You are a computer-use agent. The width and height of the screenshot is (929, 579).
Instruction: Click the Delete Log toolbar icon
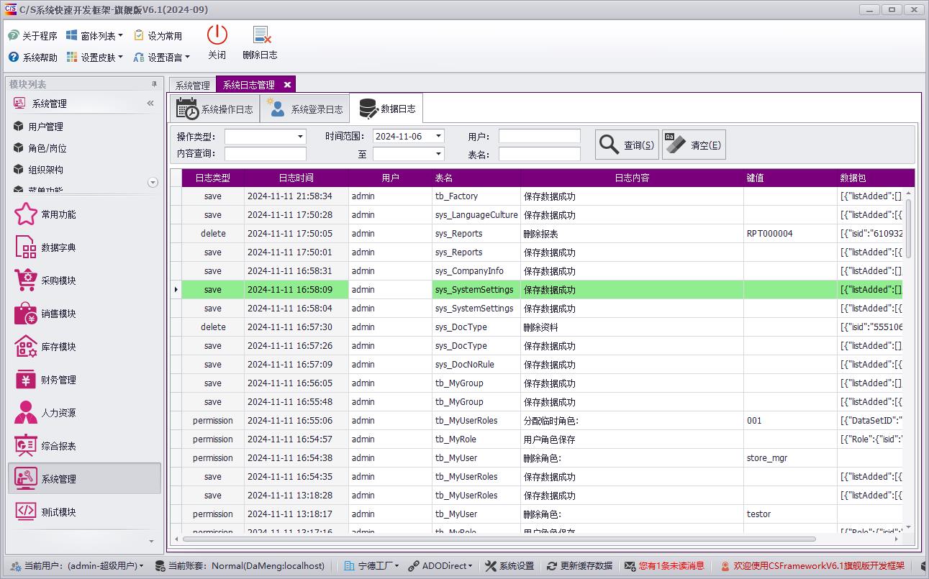click(x=260, y=36)
